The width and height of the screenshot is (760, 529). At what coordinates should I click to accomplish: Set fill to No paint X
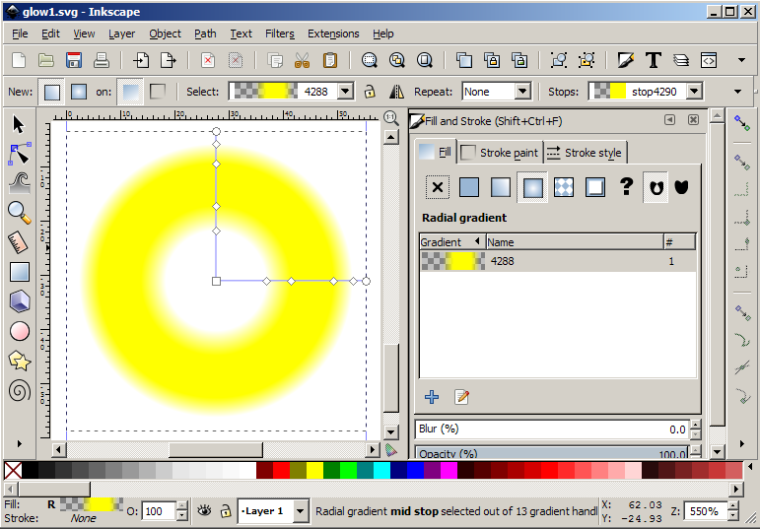point(439,187)
